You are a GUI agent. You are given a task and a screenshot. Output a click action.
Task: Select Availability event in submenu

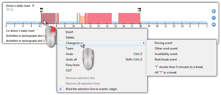[x=166, y=54]
